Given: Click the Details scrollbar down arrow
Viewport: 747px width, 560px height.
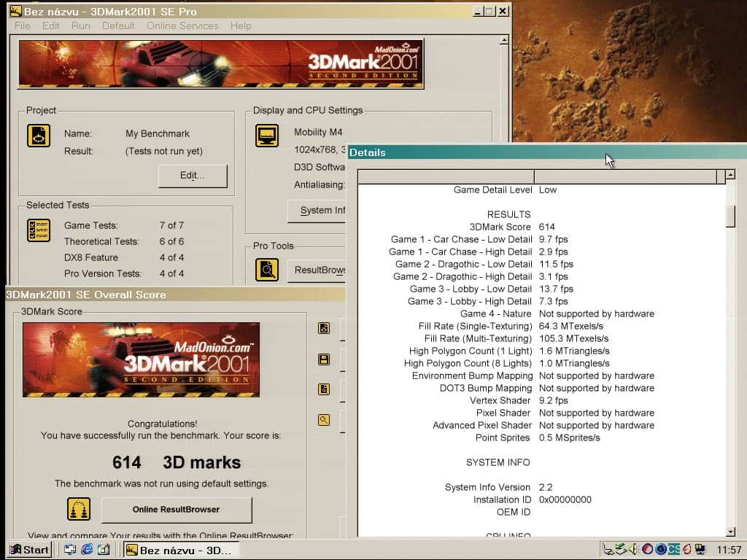Looking at the screenshot, I should click(x=730, y=532).
